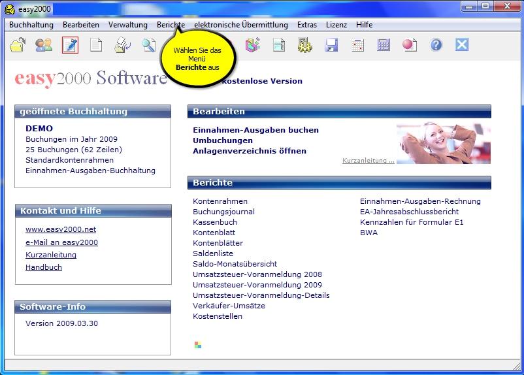Viewport: 524px width, 375px height.
Task: Click the Umbuchungen link
Action: tap(223, 140)
